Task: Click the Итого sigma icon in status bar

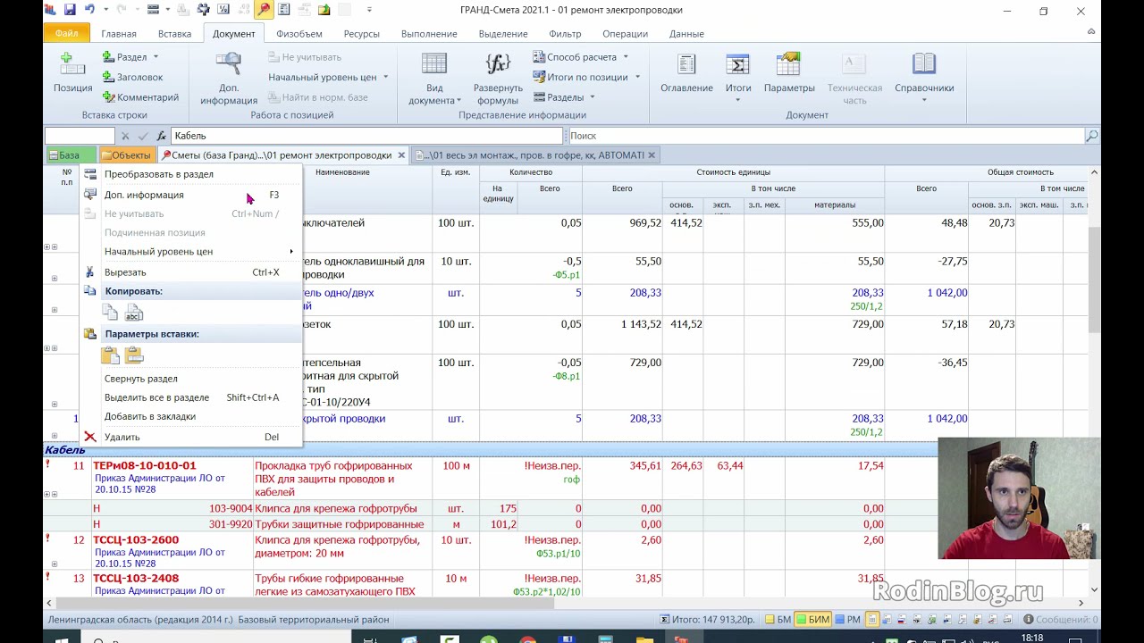Action: (x=665, y=619)
